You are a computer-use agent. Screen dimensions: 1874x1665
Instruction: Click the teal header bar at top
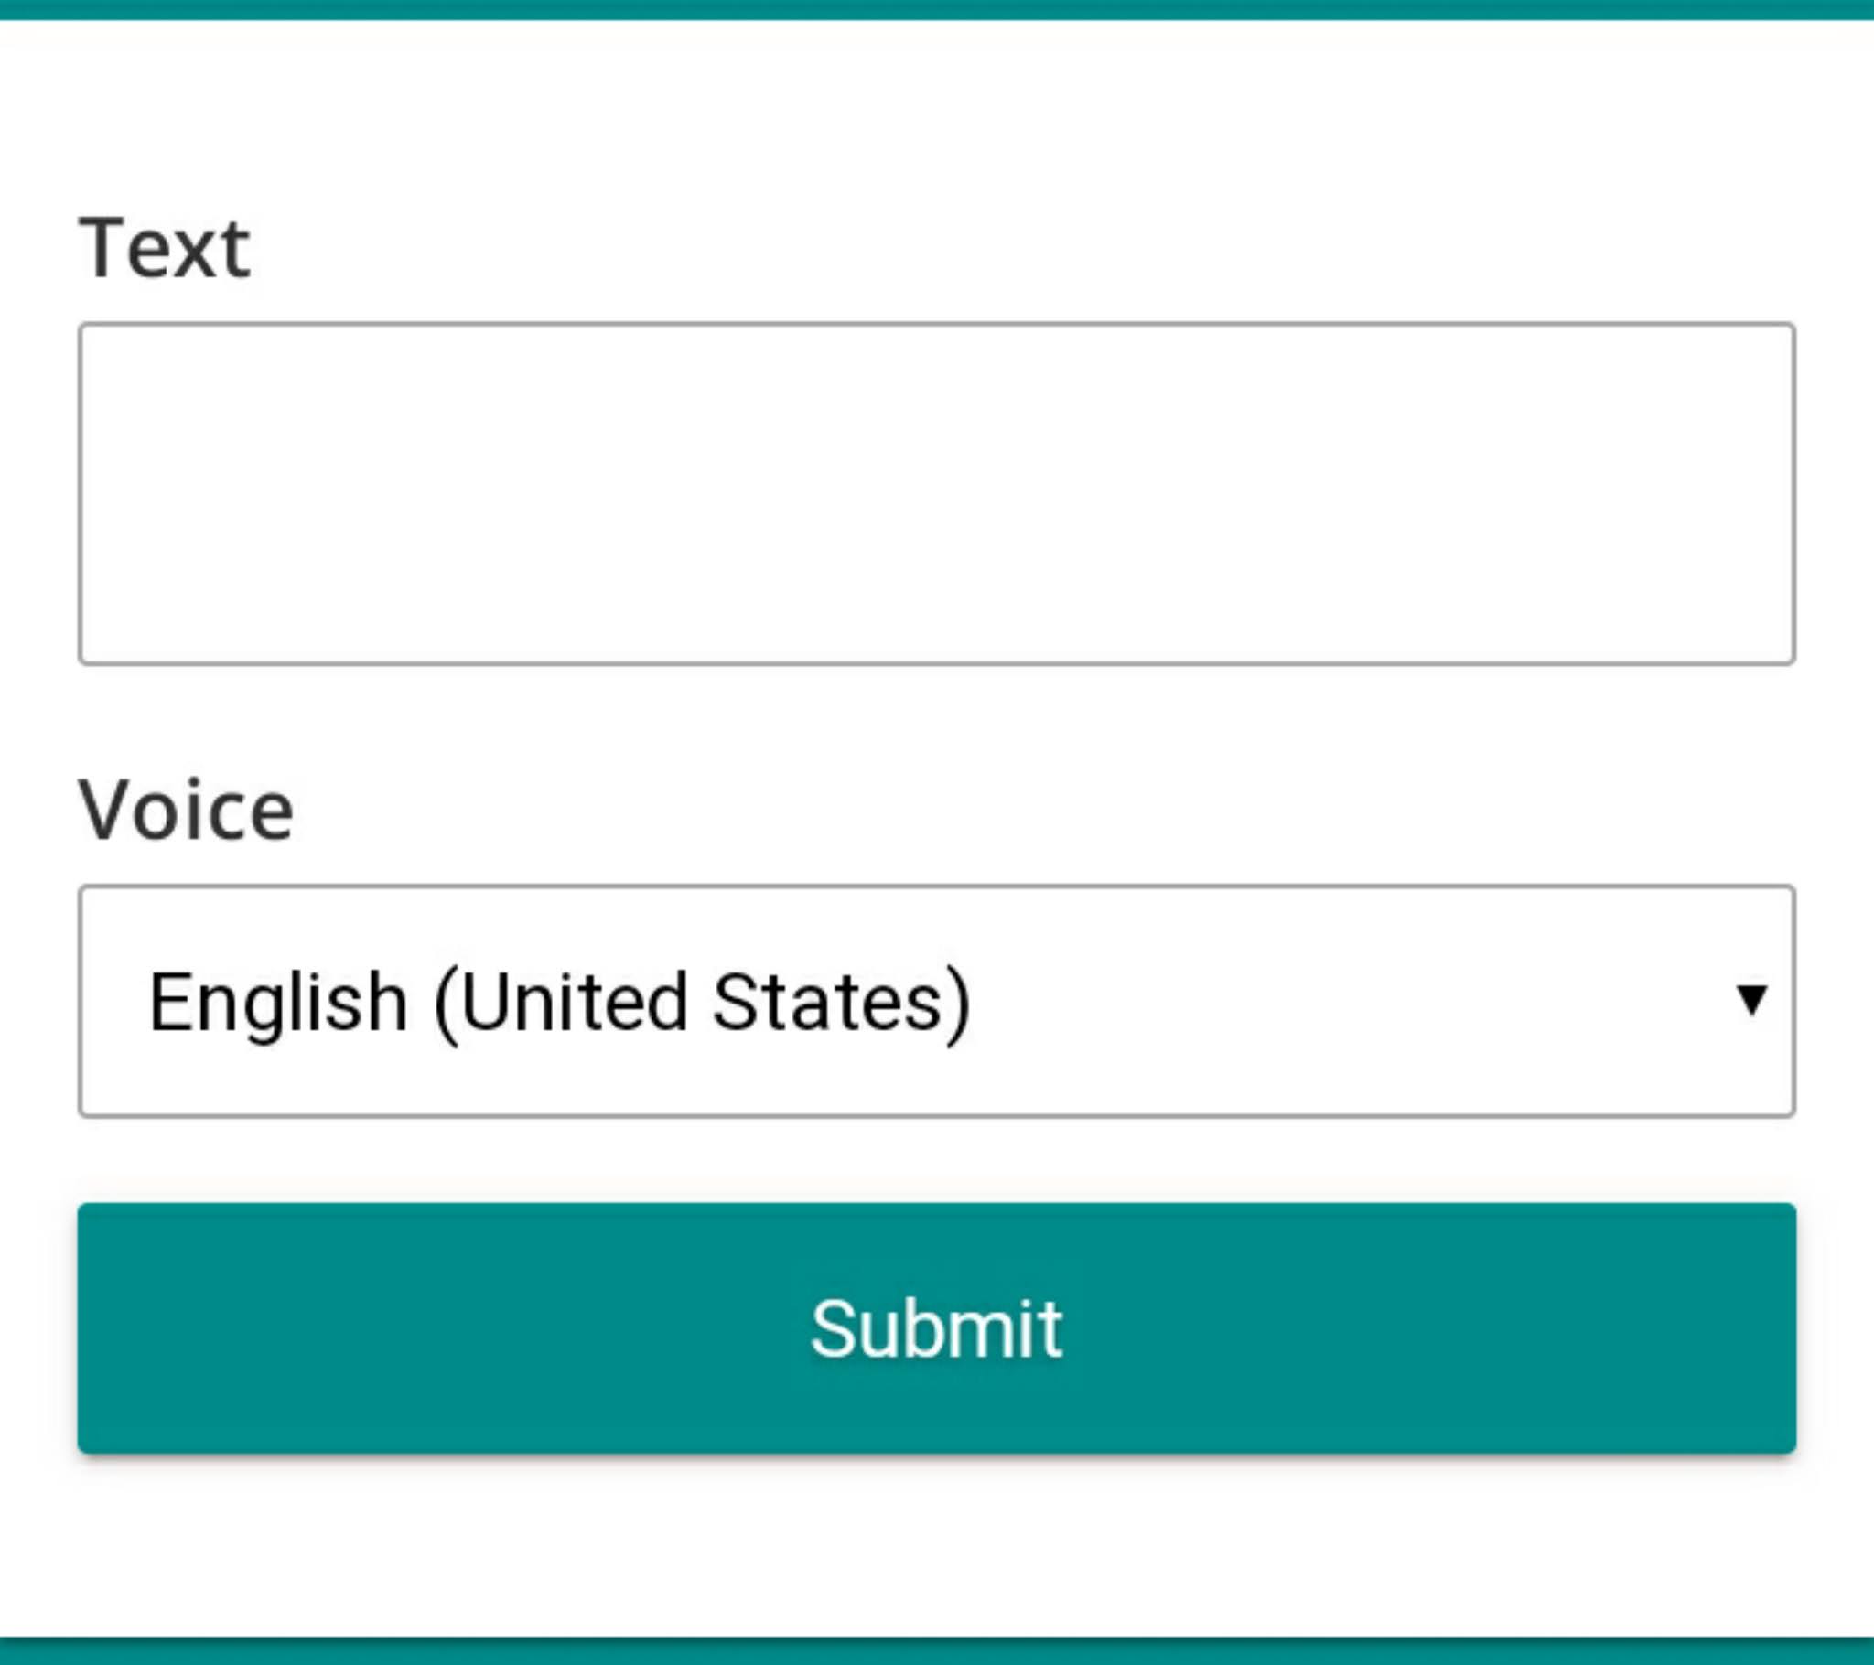tap(936, 8)
